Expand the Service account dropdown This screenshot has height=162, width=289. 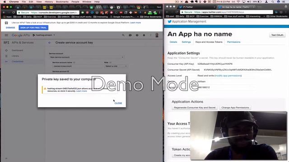86,57
